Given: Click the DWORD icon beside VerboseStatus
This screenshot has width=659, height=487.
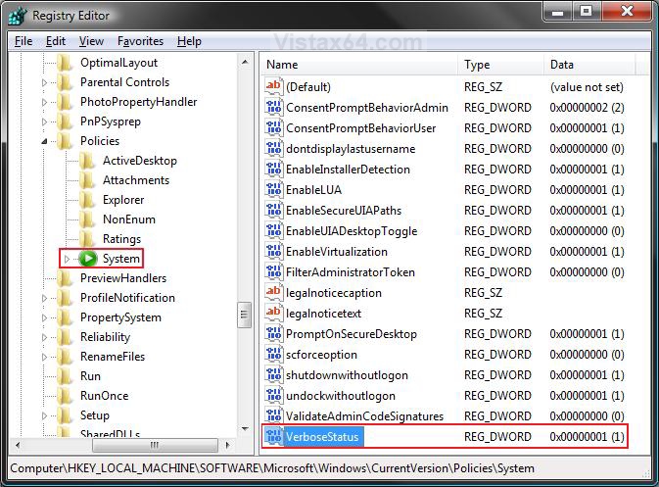Looking at the screenshot, I should click(x=273, y=436).
